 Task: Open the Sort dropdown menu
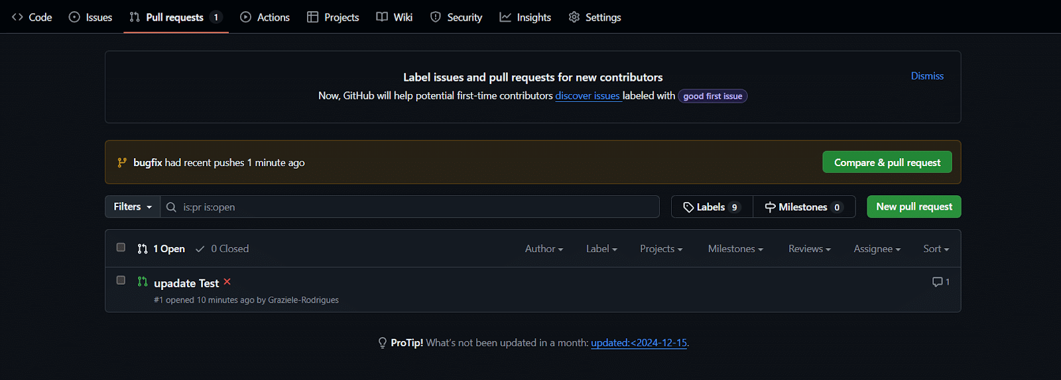pyautogui.click(x=936, y=249)
